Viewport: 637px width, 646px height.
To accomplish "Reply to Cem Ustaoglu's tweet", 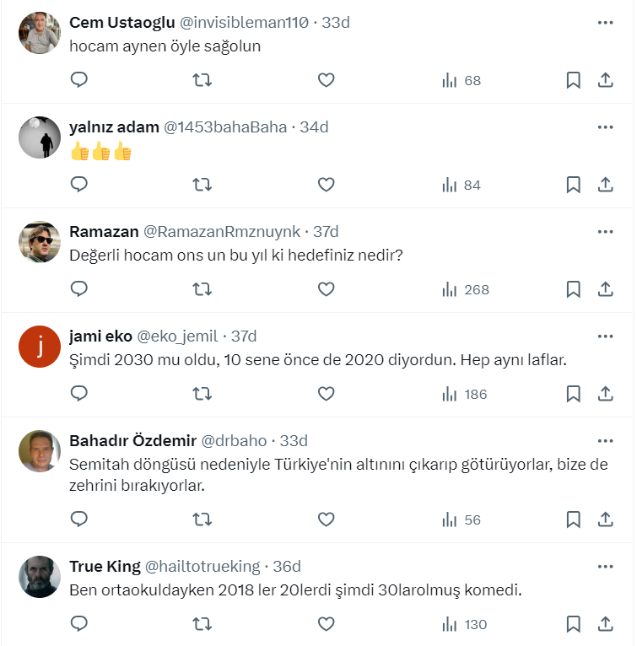I will point(78,80).
